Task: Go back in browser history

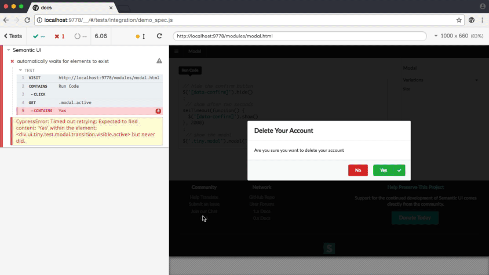Action: pos(6,20)
